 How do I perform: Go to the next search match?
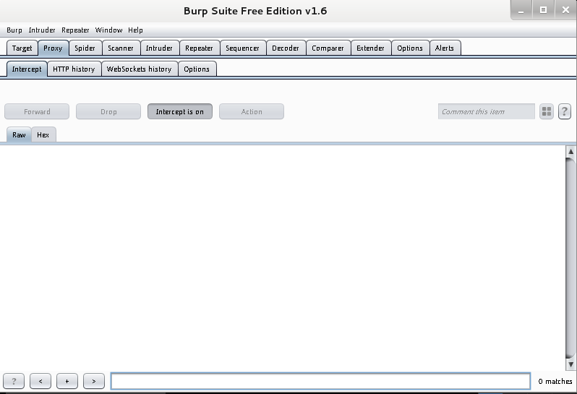click(x=94, y=381)
